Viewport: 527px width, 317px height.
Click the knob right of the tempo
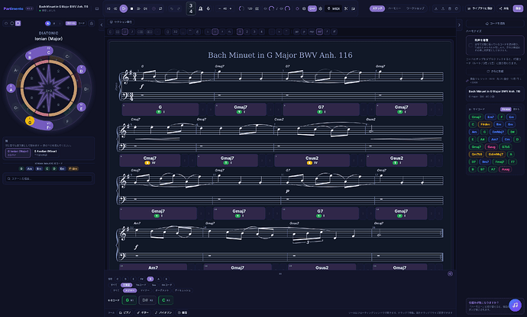pyautogui.click(x=241, y=8)
